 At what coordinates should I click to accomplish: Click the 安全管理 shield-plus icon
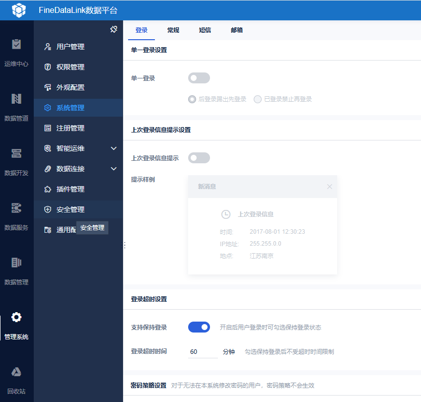(48, 209)
